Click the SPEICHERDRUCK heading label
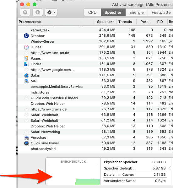The height and width of the screenshot is (188, 173). tap(73, 162)
